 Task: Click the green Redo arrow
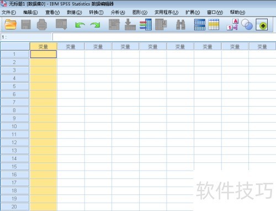(x=95, y=25)
